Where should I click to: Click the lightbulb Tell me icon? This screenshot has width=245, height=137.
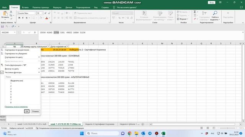(114, 7)
